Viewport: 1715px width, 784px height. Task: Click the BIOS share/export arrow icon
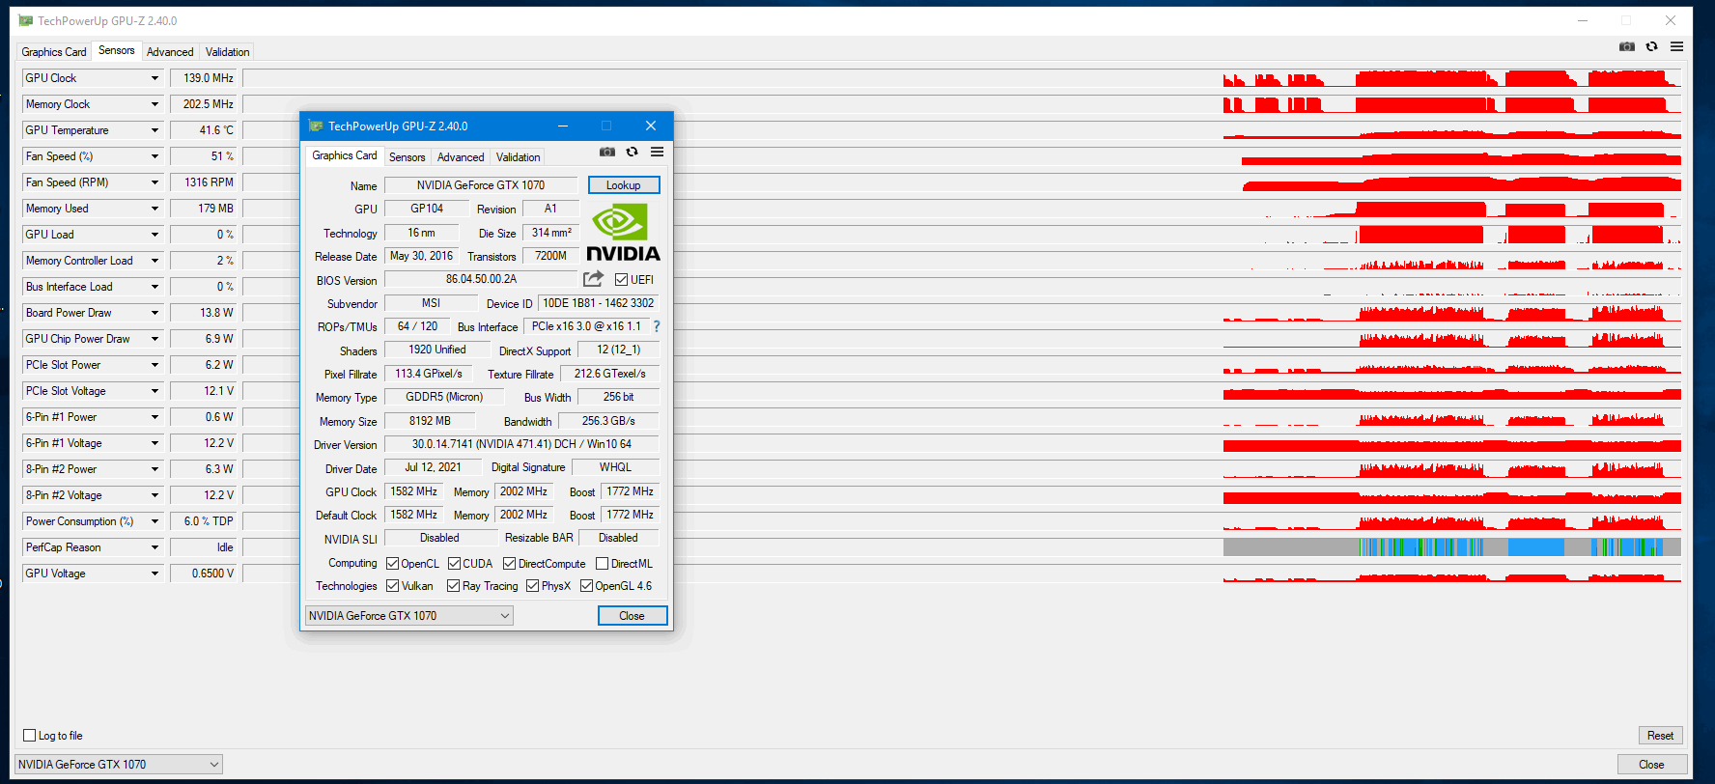[x=593, y=279]
